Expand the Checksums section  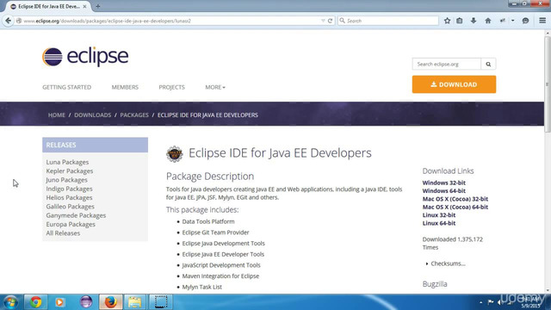coord(446,263)
